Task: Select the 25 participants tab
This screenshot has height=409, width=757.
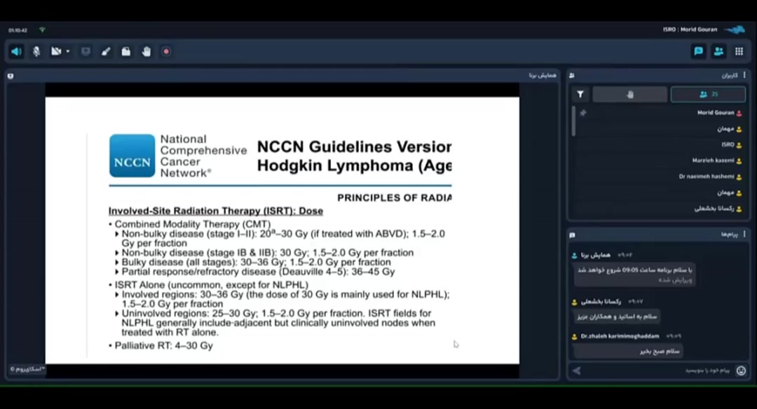Action: click(x=708, y=95)
